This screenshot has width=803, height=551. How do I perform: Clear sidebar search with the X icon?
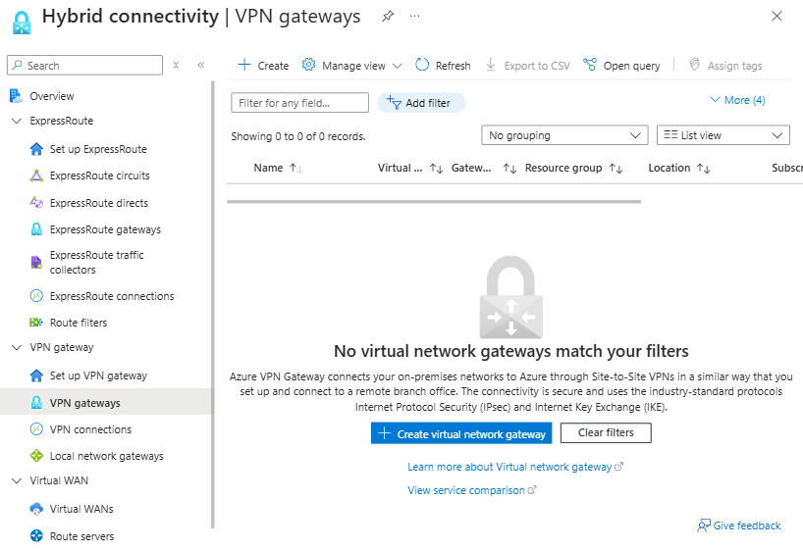177,65
